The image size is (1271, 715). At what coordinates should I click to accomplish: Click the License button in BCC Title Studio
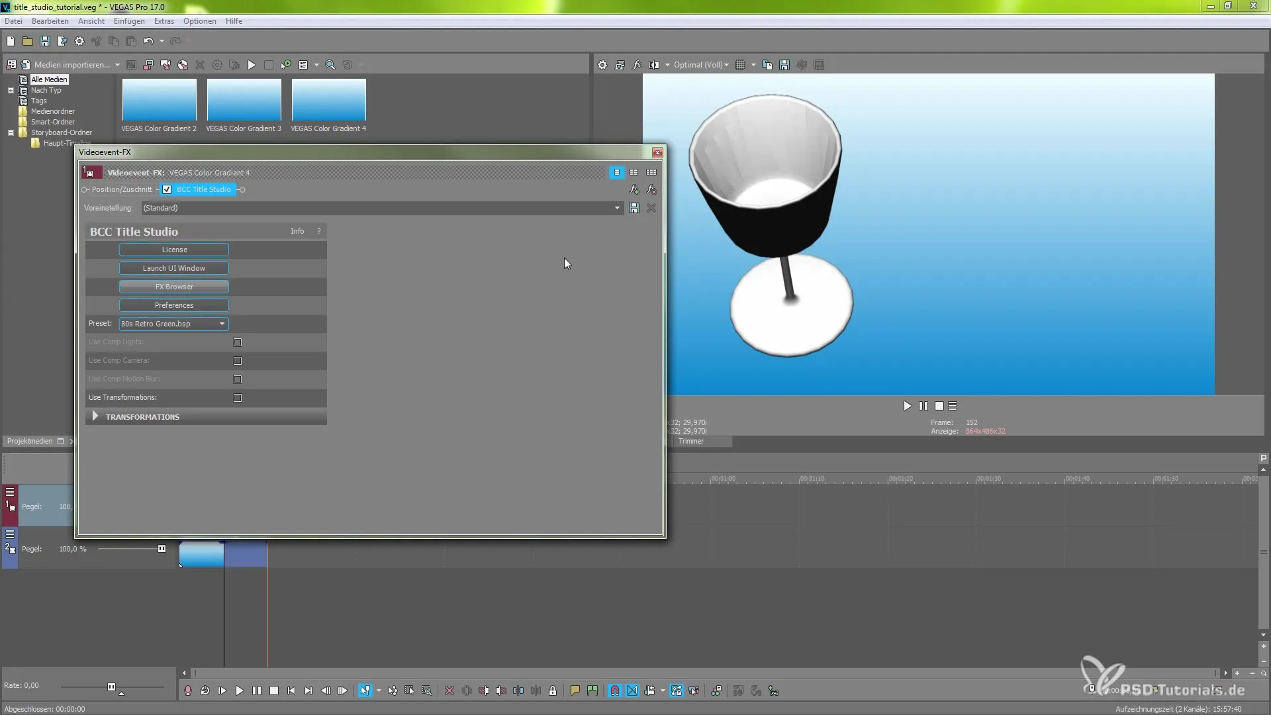[174, 250]
